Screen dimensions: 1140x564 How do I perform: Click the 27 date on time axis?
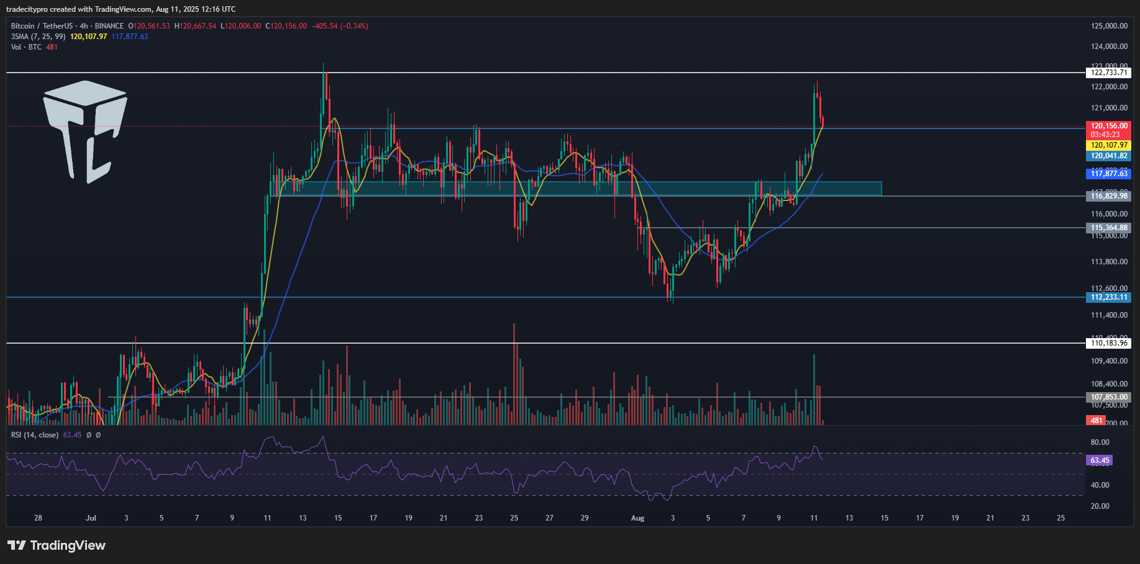tap(549, 518)
